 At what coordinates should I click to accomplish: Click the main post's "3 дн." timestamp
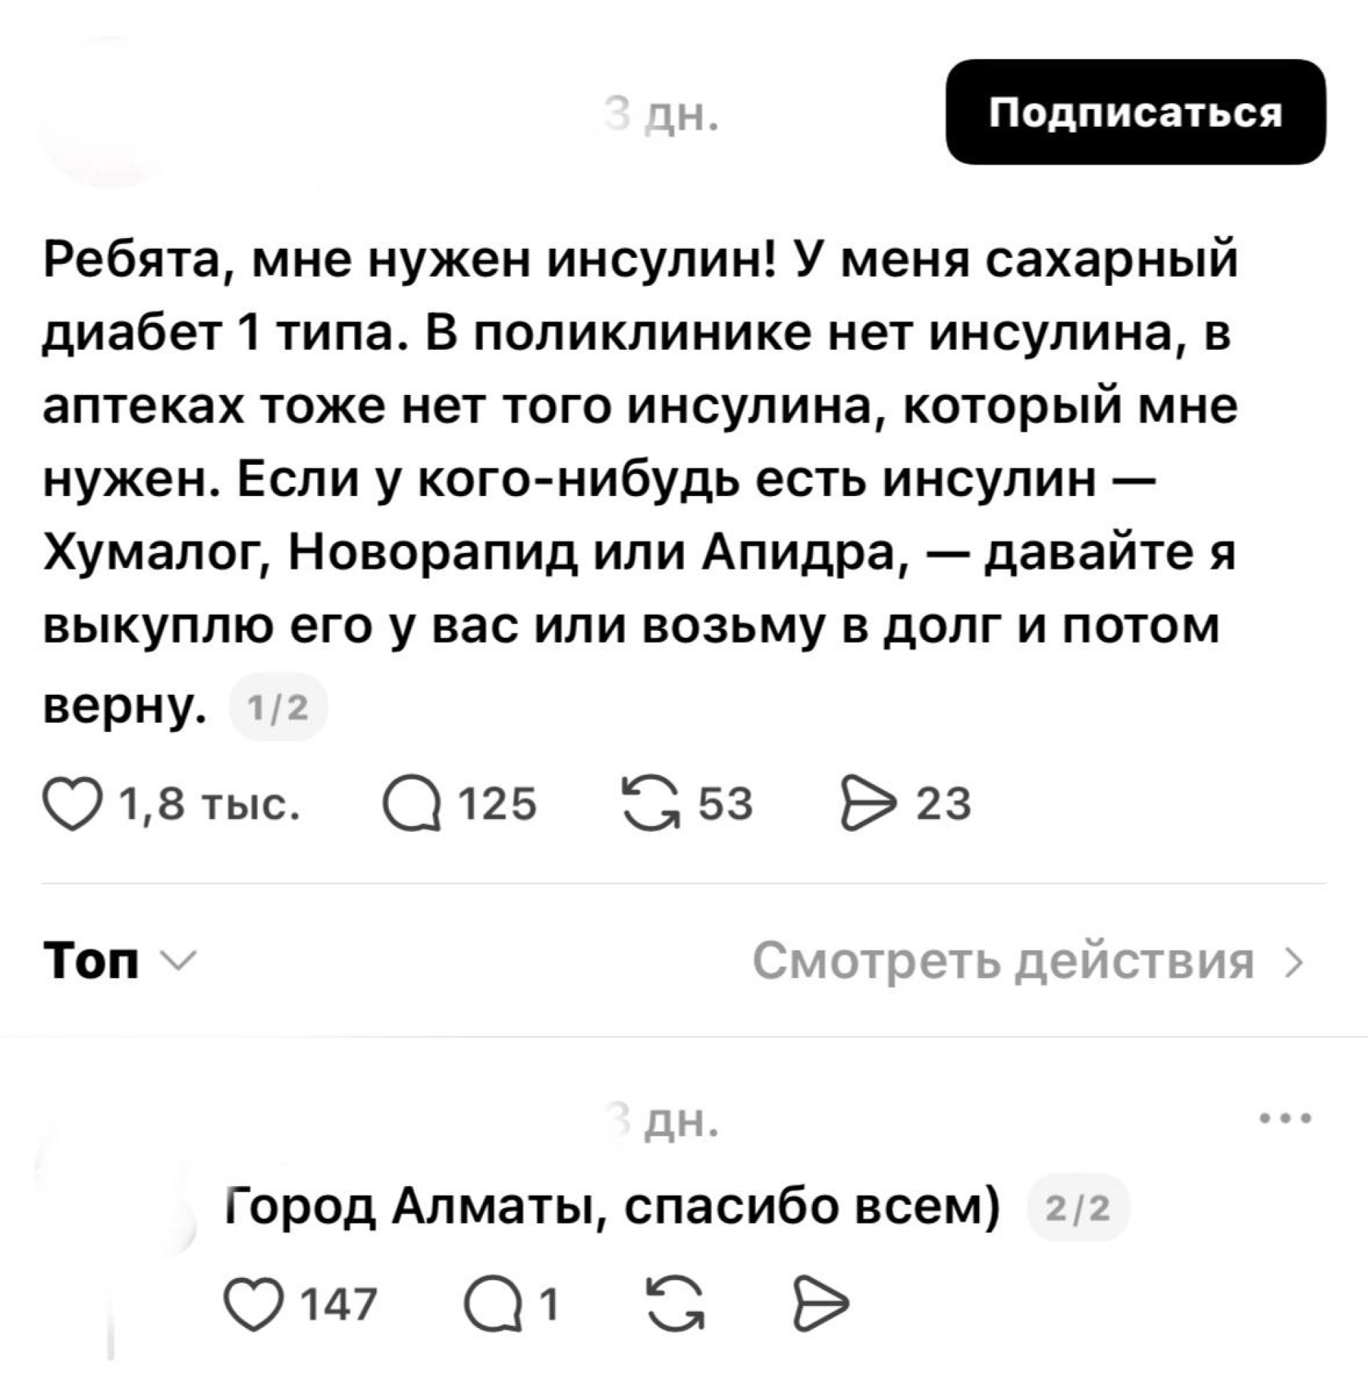click(x=660, y=113)
